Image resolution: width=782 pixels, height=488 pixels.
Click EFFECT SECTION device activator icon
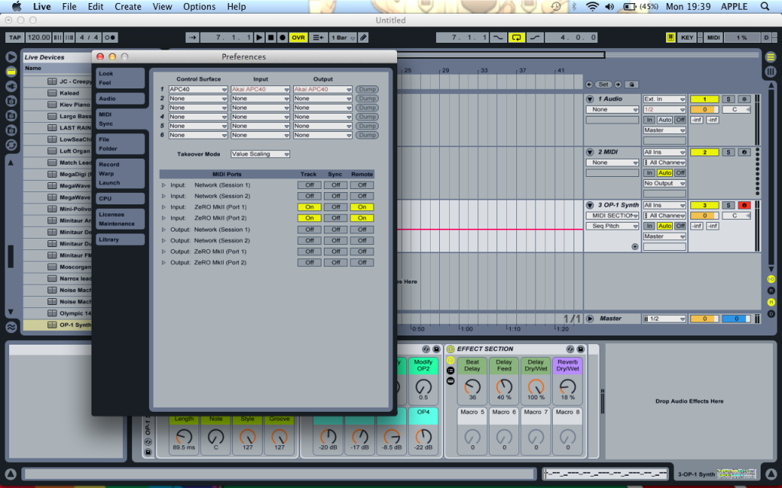(451, 349)
